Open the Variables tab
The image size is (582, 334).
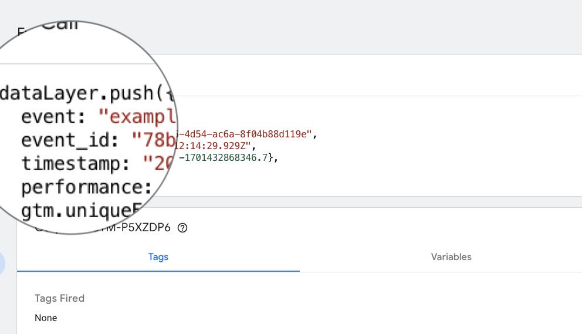pos(451,257)
